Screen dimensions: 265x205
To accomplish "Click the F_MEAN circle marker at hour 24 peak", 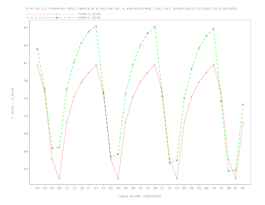I will coord(96,26).
